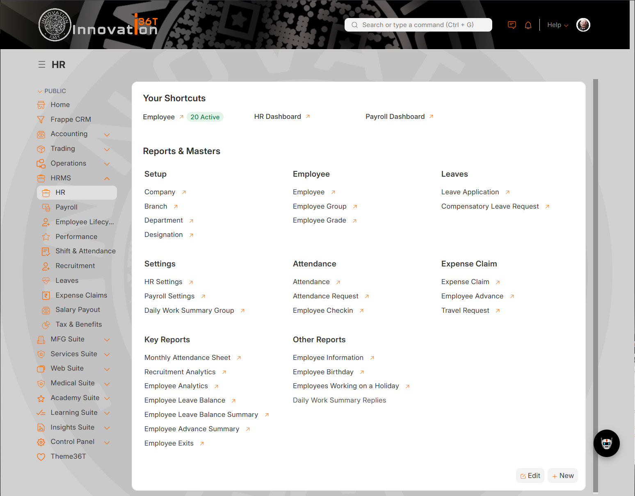Open the chatbot robot assistant icon
Image resolution: width=635 pixels, height=496 pixels.
606,443
